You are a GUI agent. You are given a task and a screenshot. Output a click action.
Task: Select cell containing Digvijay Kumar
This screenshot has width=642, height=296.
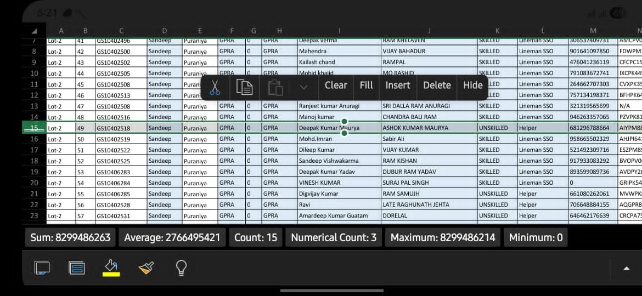(339, 193)
